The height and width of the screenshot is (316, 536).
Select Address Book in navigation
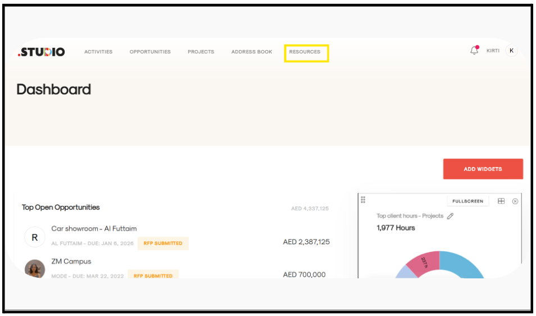[x=252, y=52]
